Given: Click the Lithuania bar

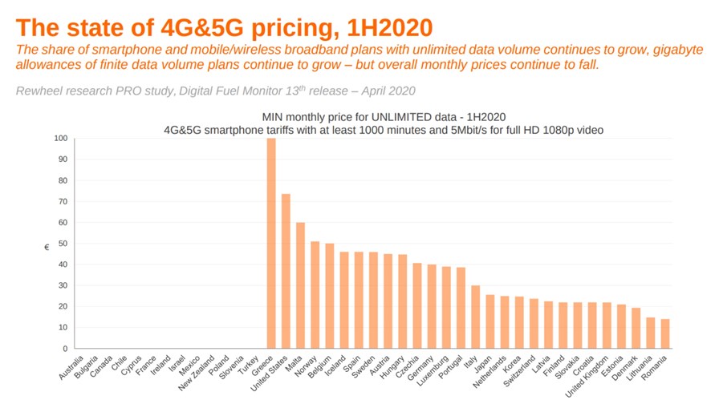Looking at the screenshot, I should pyautogui.click(x=651, y=333).
